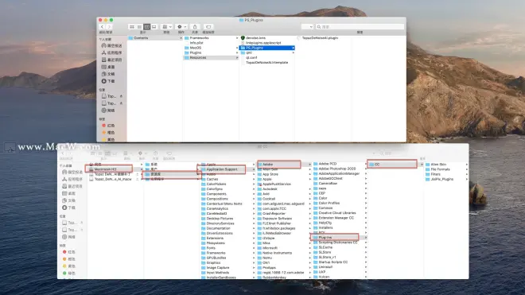Go back in the PS_Plugins Finder window
The height and width of the screenshot is (295, 525).
pyautogui.click(x=102, y=27)
